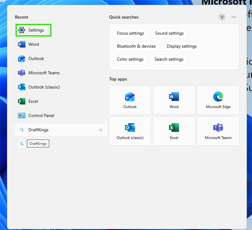Click the Settings label in Recent

[36, 30]
